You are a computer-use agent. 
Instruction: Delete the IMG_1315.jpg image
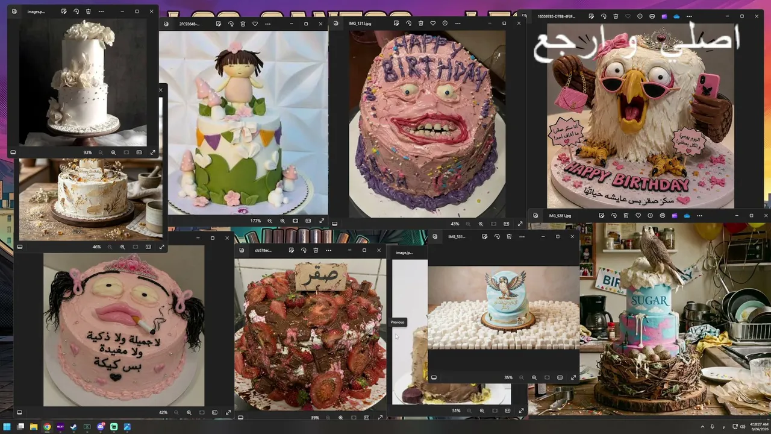click(420, 24)
